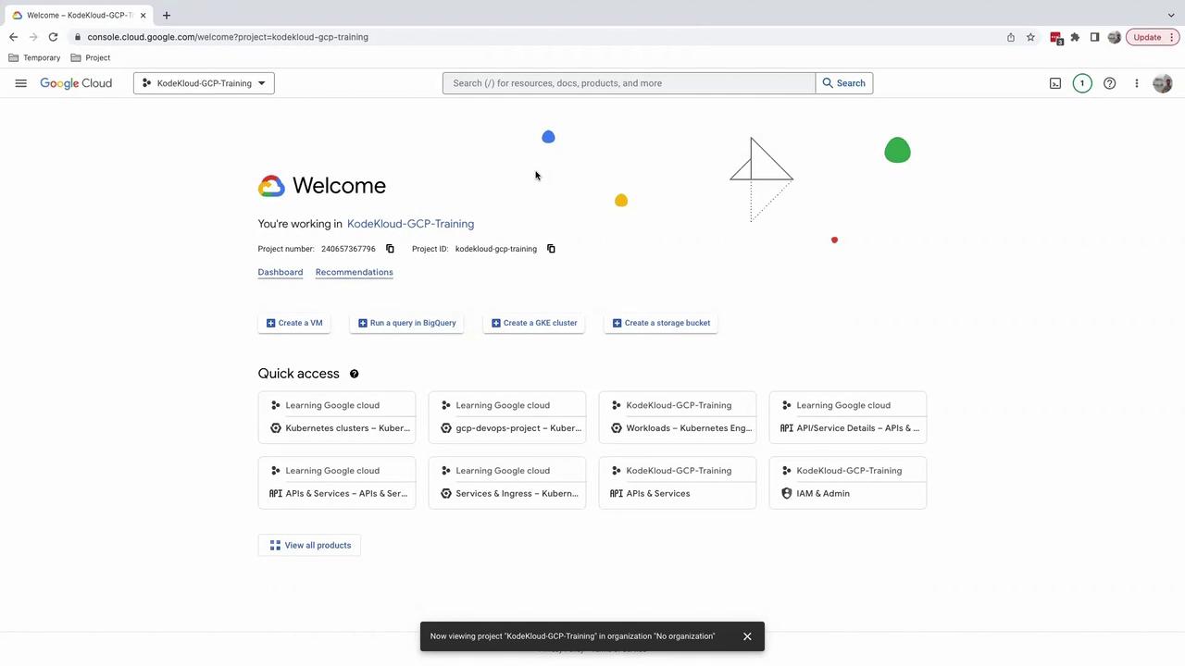Click the browser address bar URL
The image size is (1185, 666).
coord(228,37)
